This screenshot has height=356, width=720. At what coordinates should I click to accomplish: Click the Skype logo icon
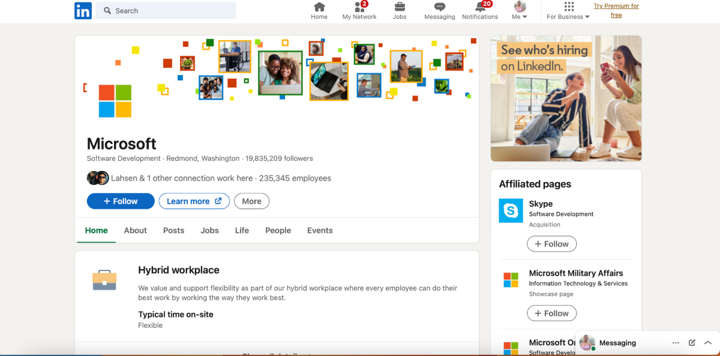pos(511,211)
